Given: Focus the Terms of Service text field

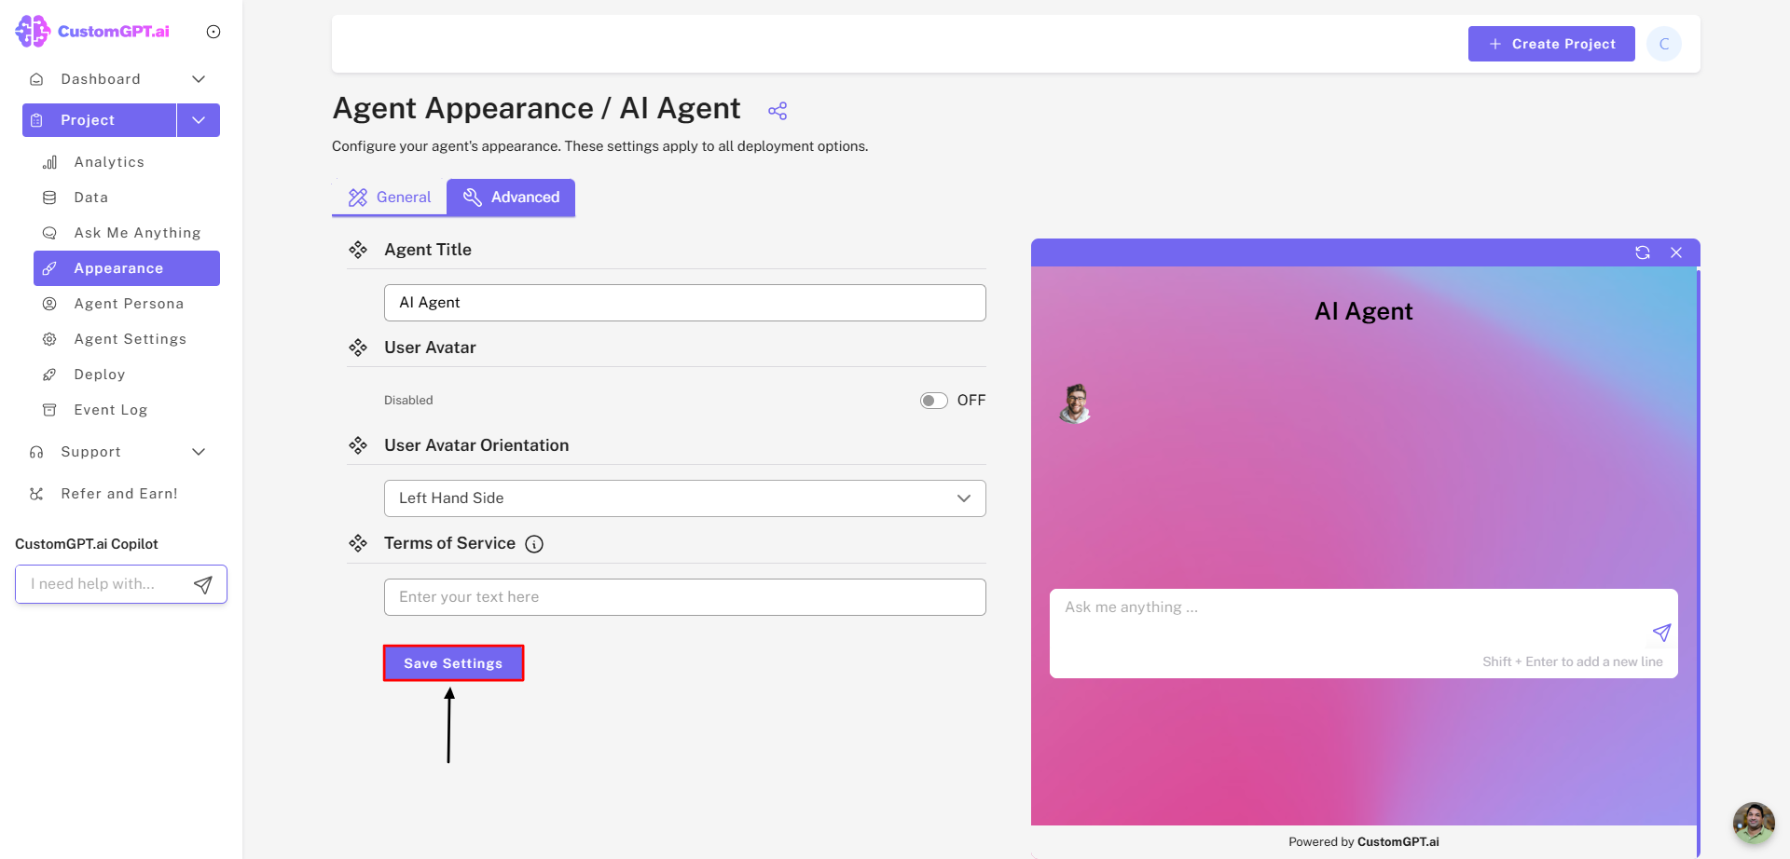Looking at the screenshot, I should tap(685, 597).
